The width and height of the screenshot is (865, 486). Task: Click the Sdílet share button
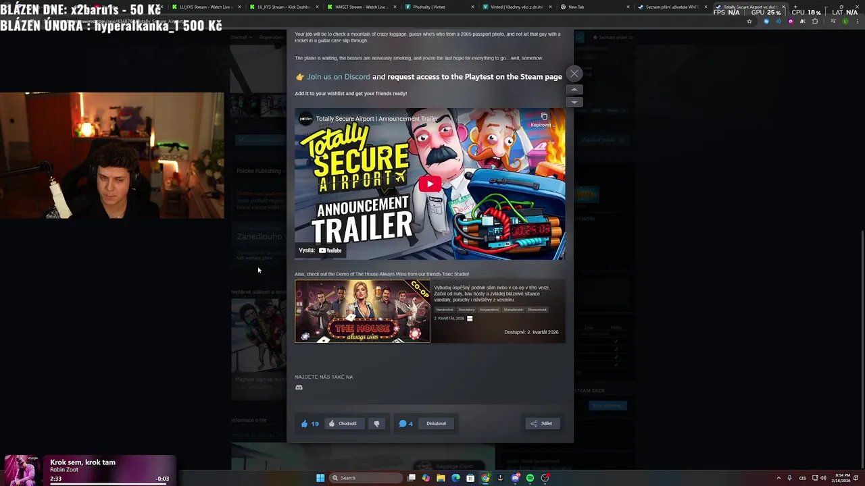point(542,423)
